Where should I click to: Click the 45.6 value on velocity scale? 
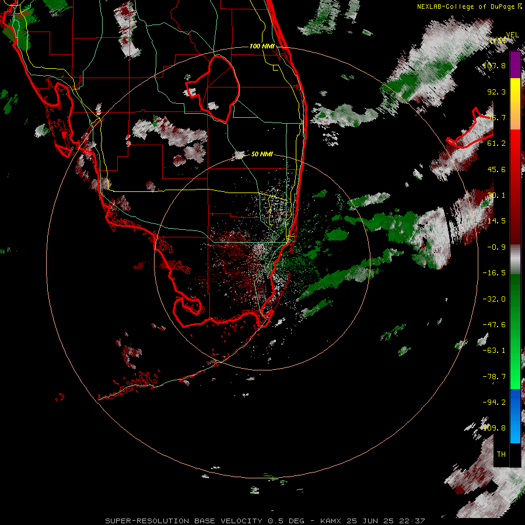tap(496, 169)
